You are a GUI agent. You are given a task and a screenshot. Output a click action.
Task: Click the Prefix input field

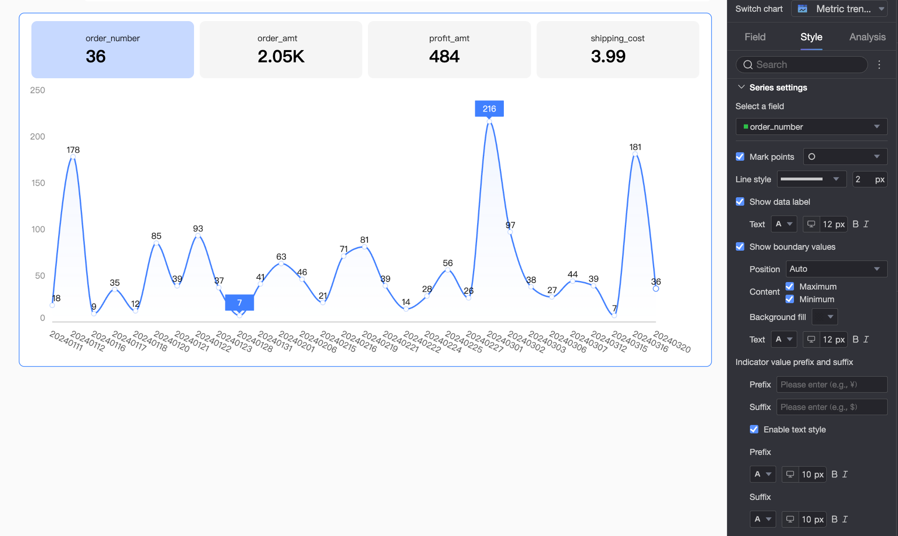(831, 385)
